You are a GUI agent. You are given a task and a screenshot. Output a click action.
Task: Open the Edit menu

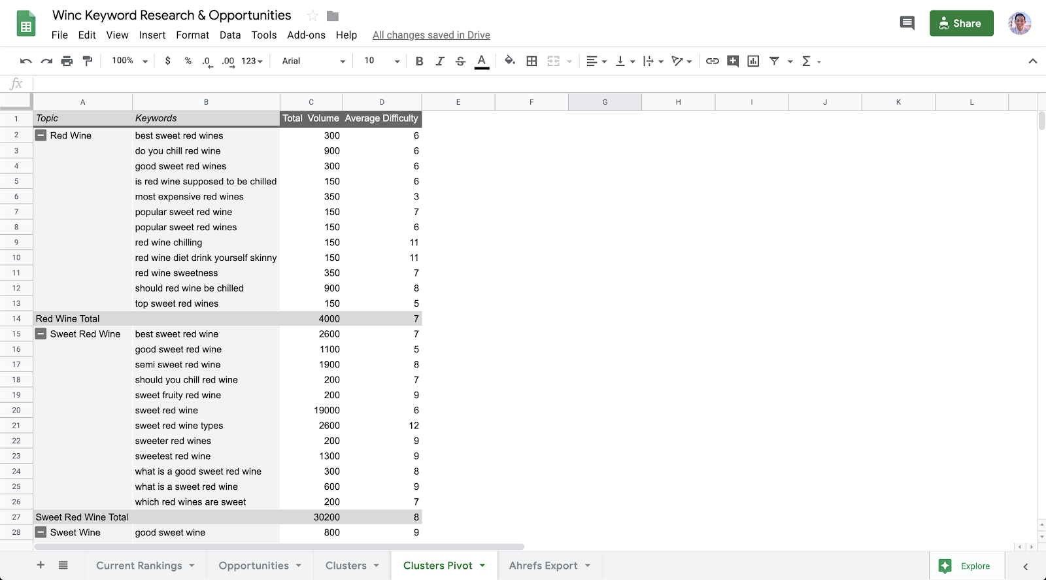pos(87,35)
